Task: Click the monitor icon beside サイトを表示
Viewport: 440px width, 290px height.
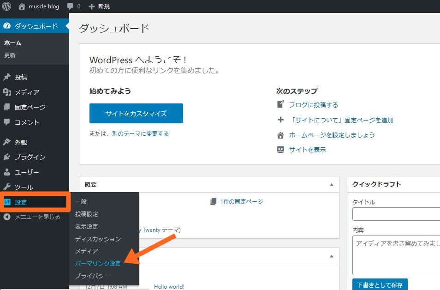Action: pos(280,150)
